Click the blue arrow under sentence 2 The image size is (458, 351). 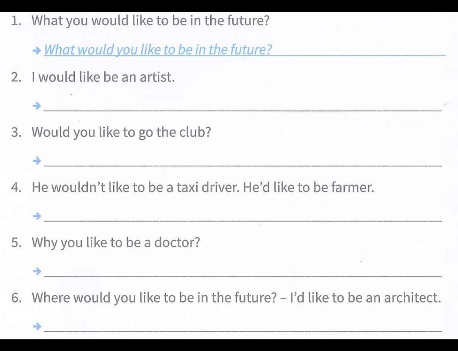pos(37,106)
